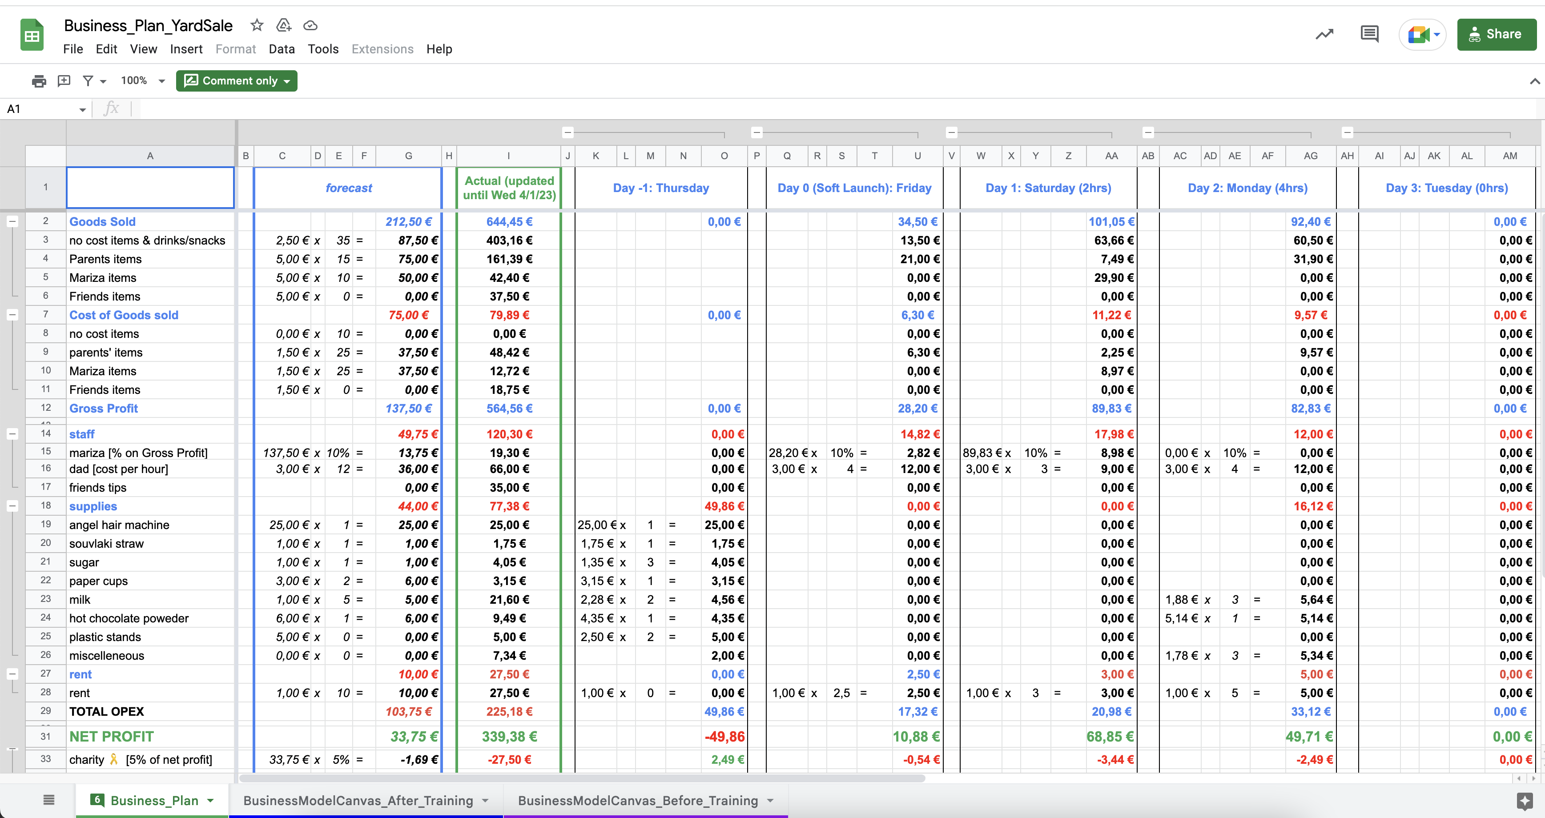Open the all sheets list icon
This screenshot has height=818, width=1545.
[49, 800]
